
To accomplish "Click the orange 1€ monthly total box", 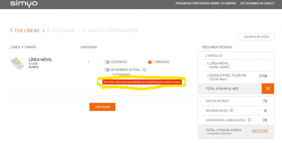I will coord(268,89).
